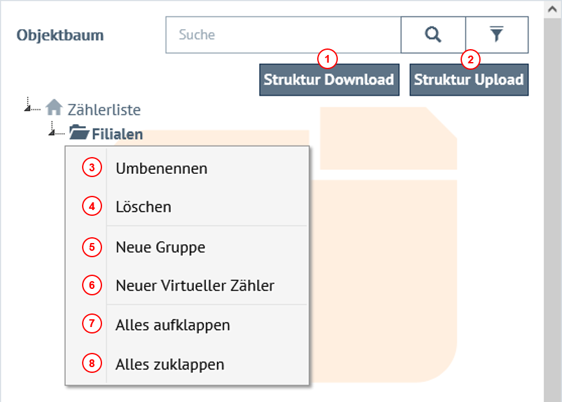Select the Zählerliste tree item

[105, 109]
